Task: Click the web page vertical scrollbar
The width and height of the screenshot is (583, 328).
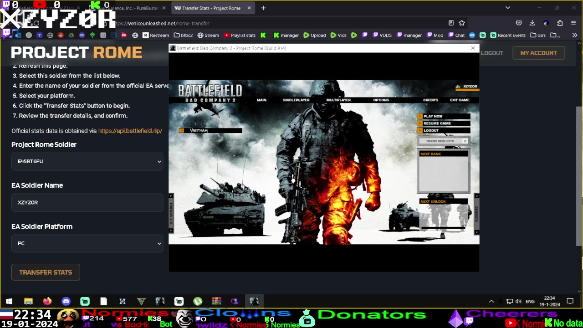Action: (579, 177)
